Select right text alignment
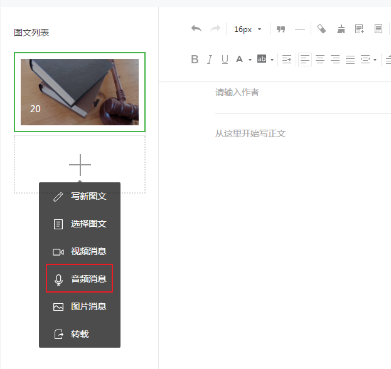The width and height of the screenshot is (391, 369). 335,60
